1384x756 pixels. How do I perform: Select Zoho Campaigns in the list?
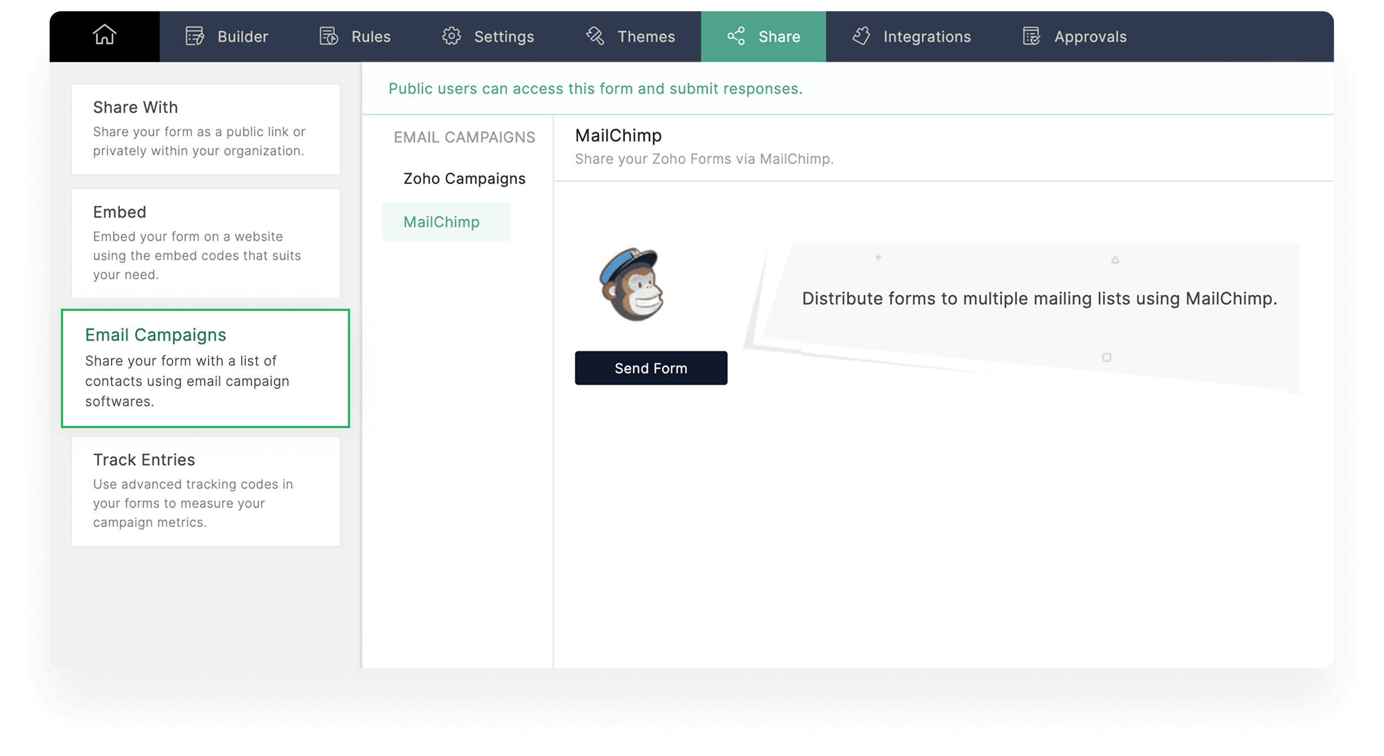464,179
